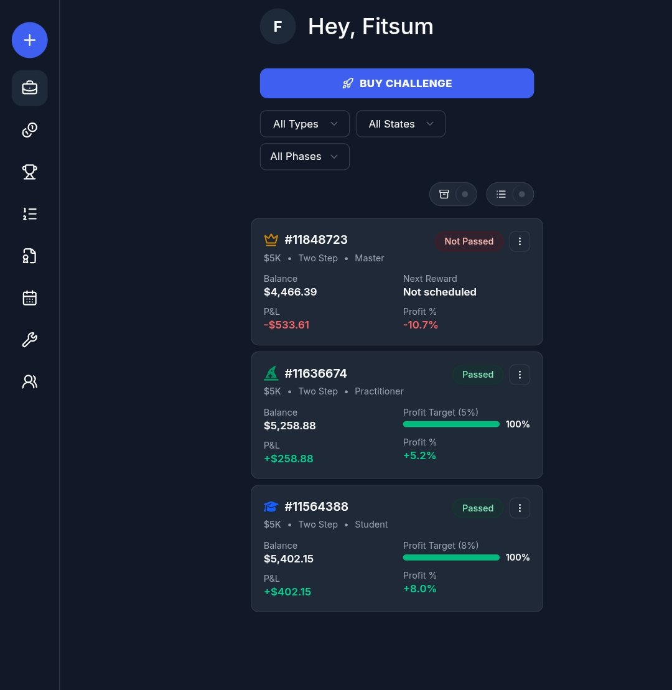The image size is (672, 690).
Task: Click Passed badge on account #11564388
Action: click(x=478, y=508)
